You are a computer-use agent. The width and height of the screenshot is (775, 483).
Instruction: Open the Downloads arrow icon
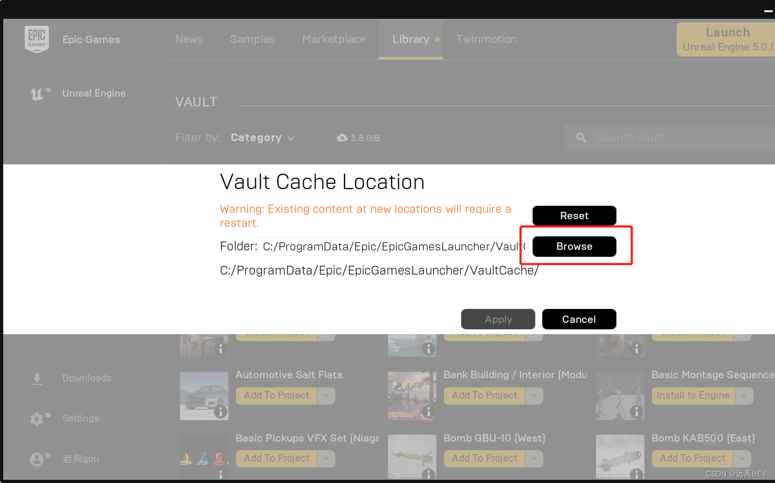[37, 379]
